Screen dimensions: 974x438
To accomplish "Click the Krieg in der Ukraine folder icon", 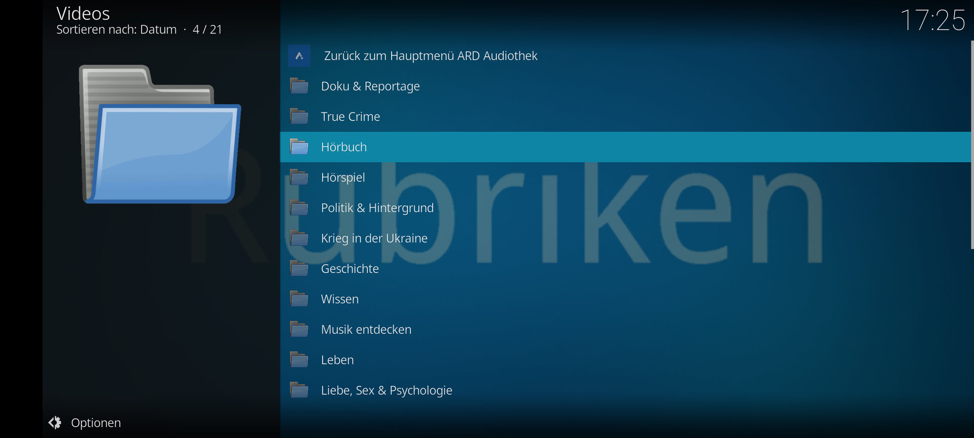I will pyautogui.click(x=299, y=238).
